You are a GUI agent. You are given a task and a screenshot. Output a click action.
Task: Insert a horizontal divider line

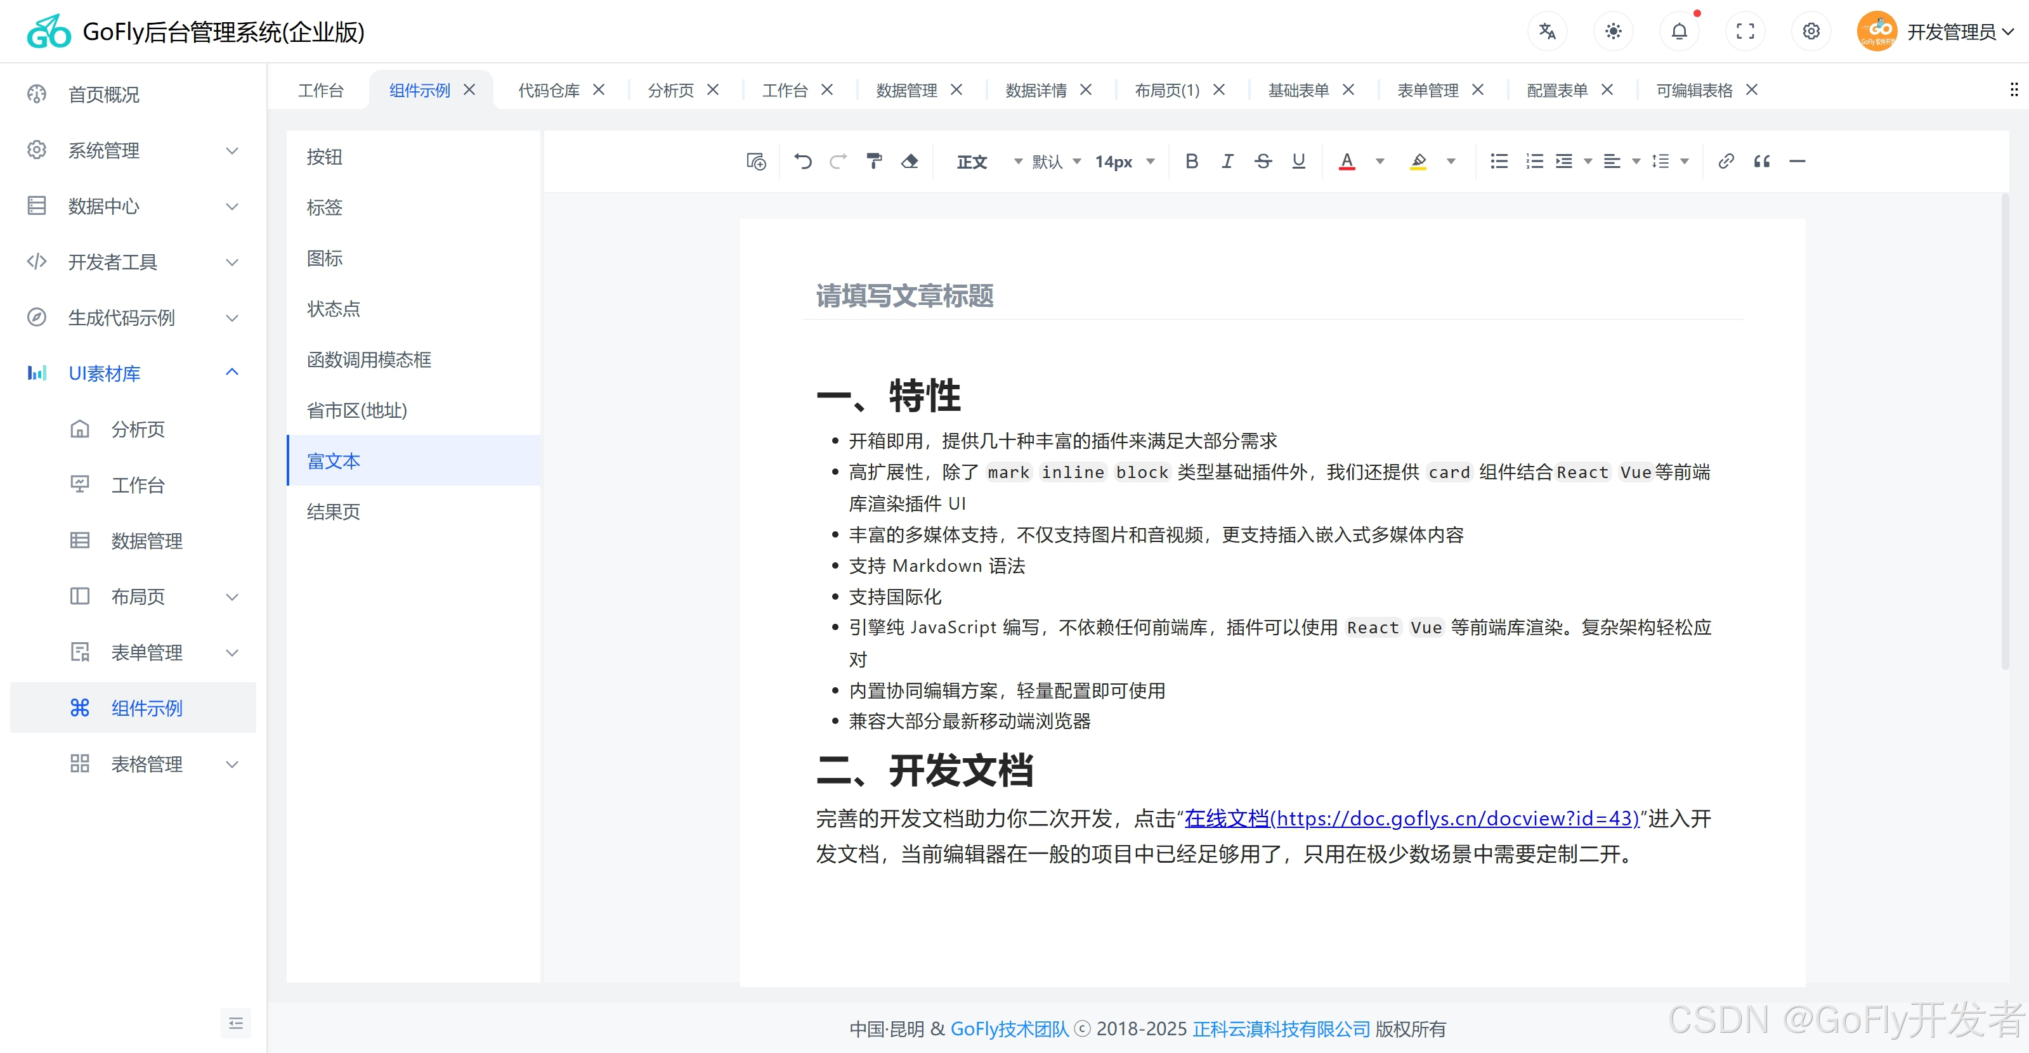pos(1797,161)
